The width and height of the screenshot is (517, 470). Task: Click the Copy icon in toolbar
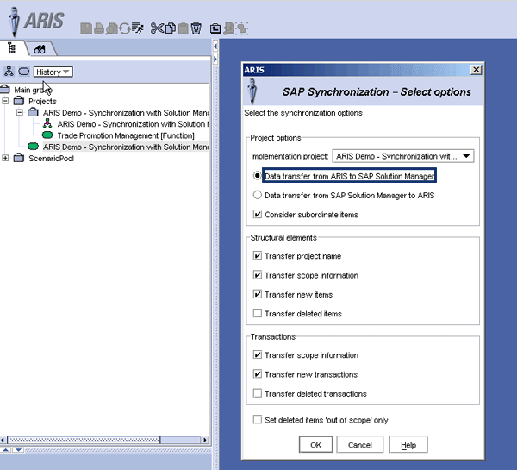[171, 28]
